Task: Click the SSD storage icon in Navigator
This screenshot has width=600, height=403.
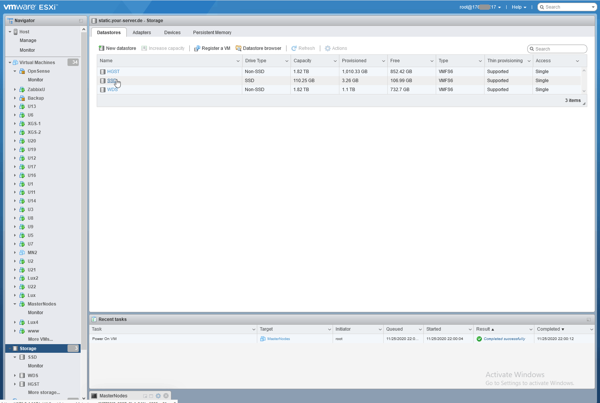Action: pyautogui.click(x=22, y=357)
